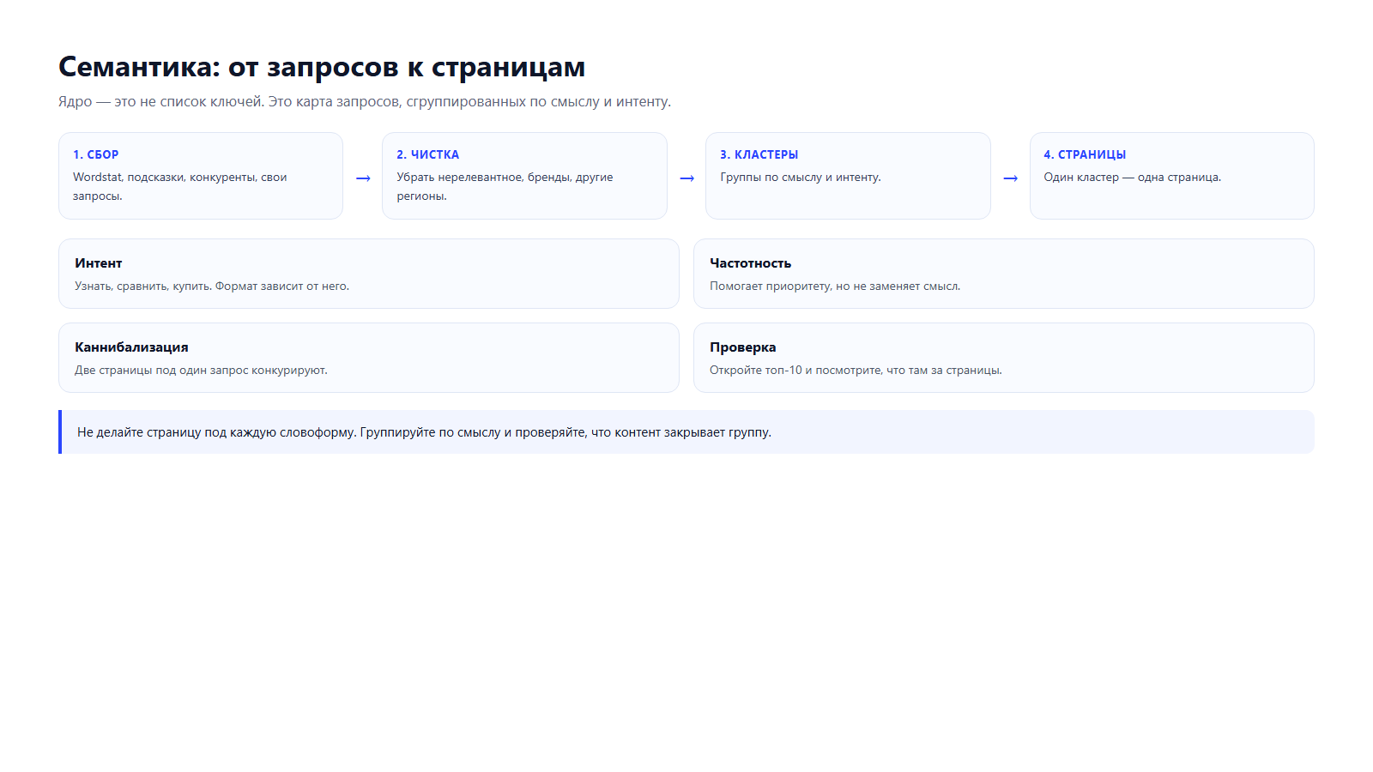Select the step label '4. СТРАНИЦЫ'
Image resolution: width=1373 pixels, height=772 pixels.
(x=1085, y=154)
